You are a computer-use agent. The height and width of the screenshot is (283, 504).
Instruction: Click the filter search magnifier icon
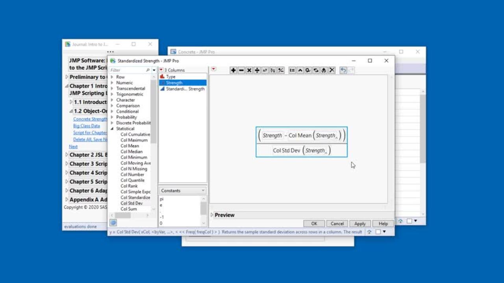click(x=148, y=70)
